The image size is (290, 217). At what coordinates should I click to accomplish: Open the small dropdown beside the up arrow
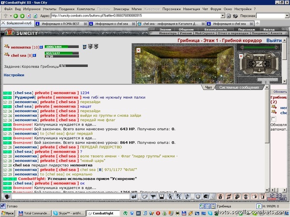tap(11, 16)
